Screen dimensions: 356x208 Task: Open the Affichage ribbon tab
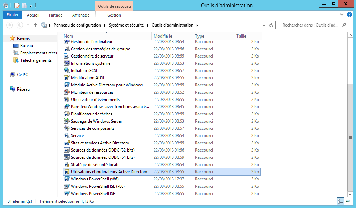[81, 15]
